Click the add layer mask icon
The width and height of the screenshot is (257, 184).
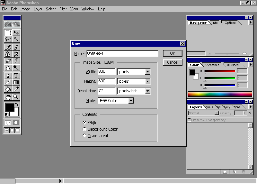click(x=225, y=172)
